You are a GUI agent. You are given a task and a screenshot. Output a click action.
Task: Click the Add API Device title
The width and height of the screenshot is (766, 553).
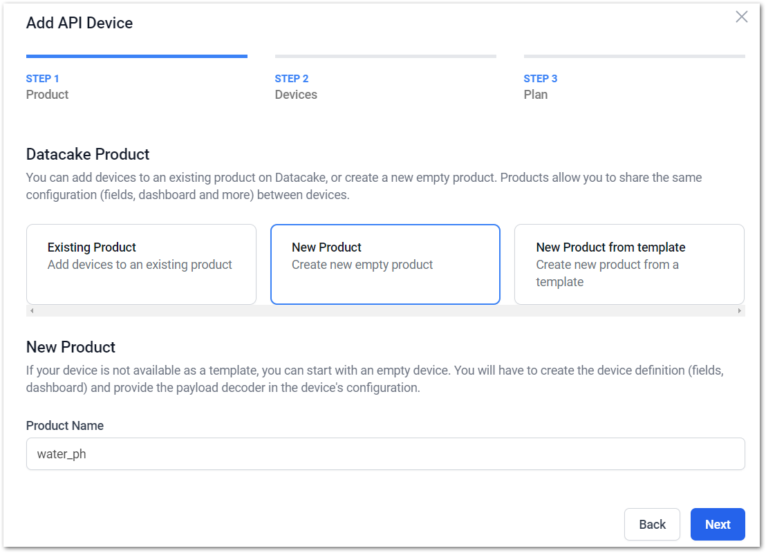80,23
